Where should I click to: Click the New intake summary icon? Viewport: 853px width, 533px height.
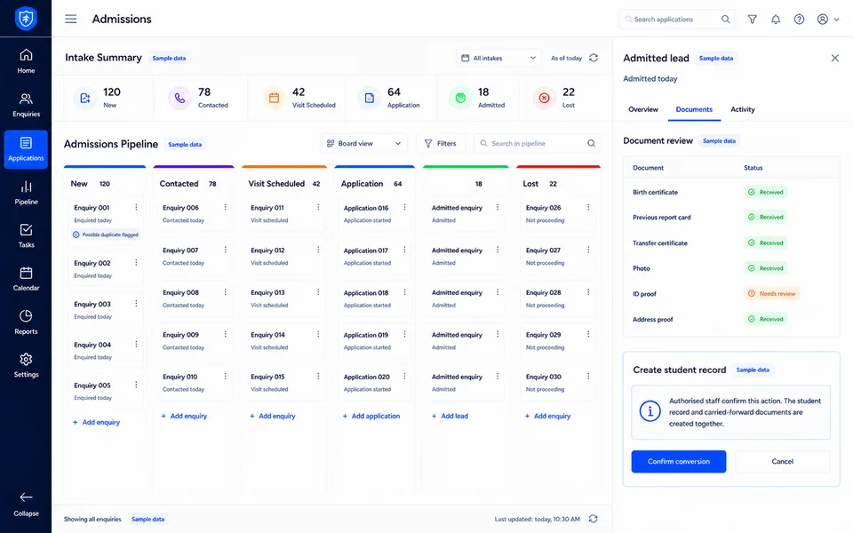pos(85,98)
